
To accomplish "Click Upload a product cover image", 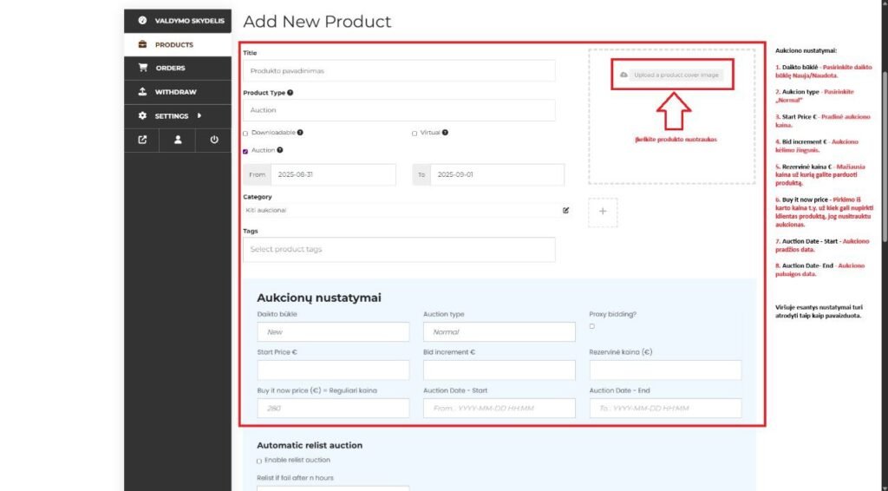I will pyautogui.click(x=671, y=75).
